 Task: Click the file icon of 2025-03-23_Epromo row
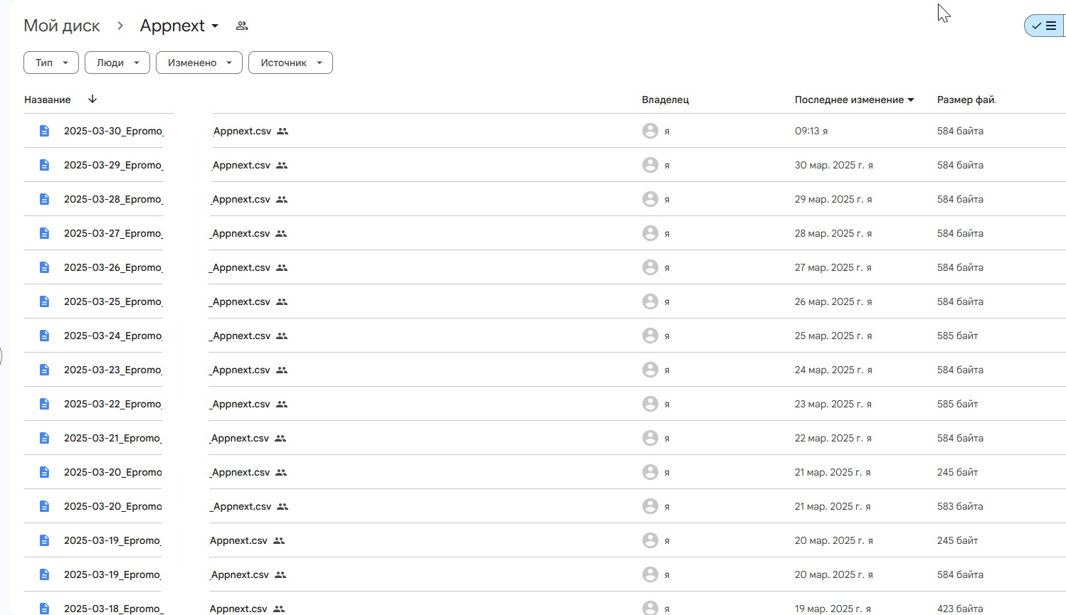44,370
